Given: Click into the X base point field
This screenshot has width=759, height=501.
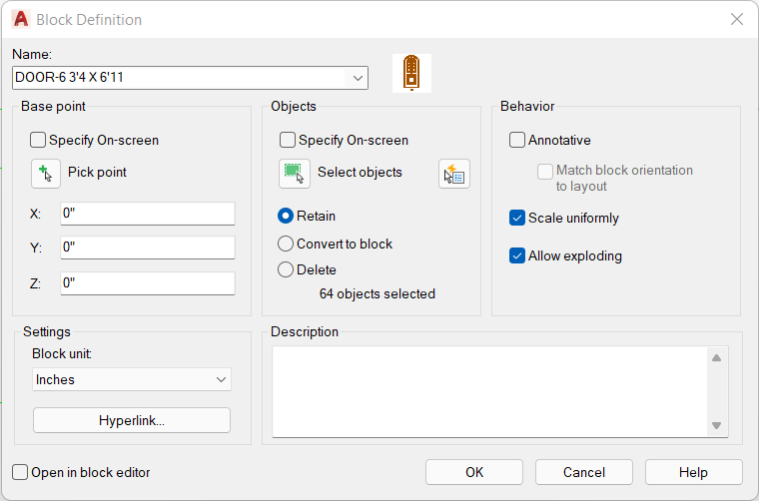Looking at the screenshot, I should click(x=148, y=214).
